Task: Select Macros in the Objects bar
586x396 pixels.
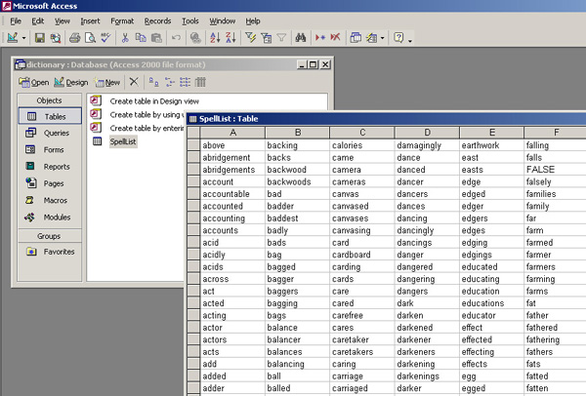Action: [50, 200]
